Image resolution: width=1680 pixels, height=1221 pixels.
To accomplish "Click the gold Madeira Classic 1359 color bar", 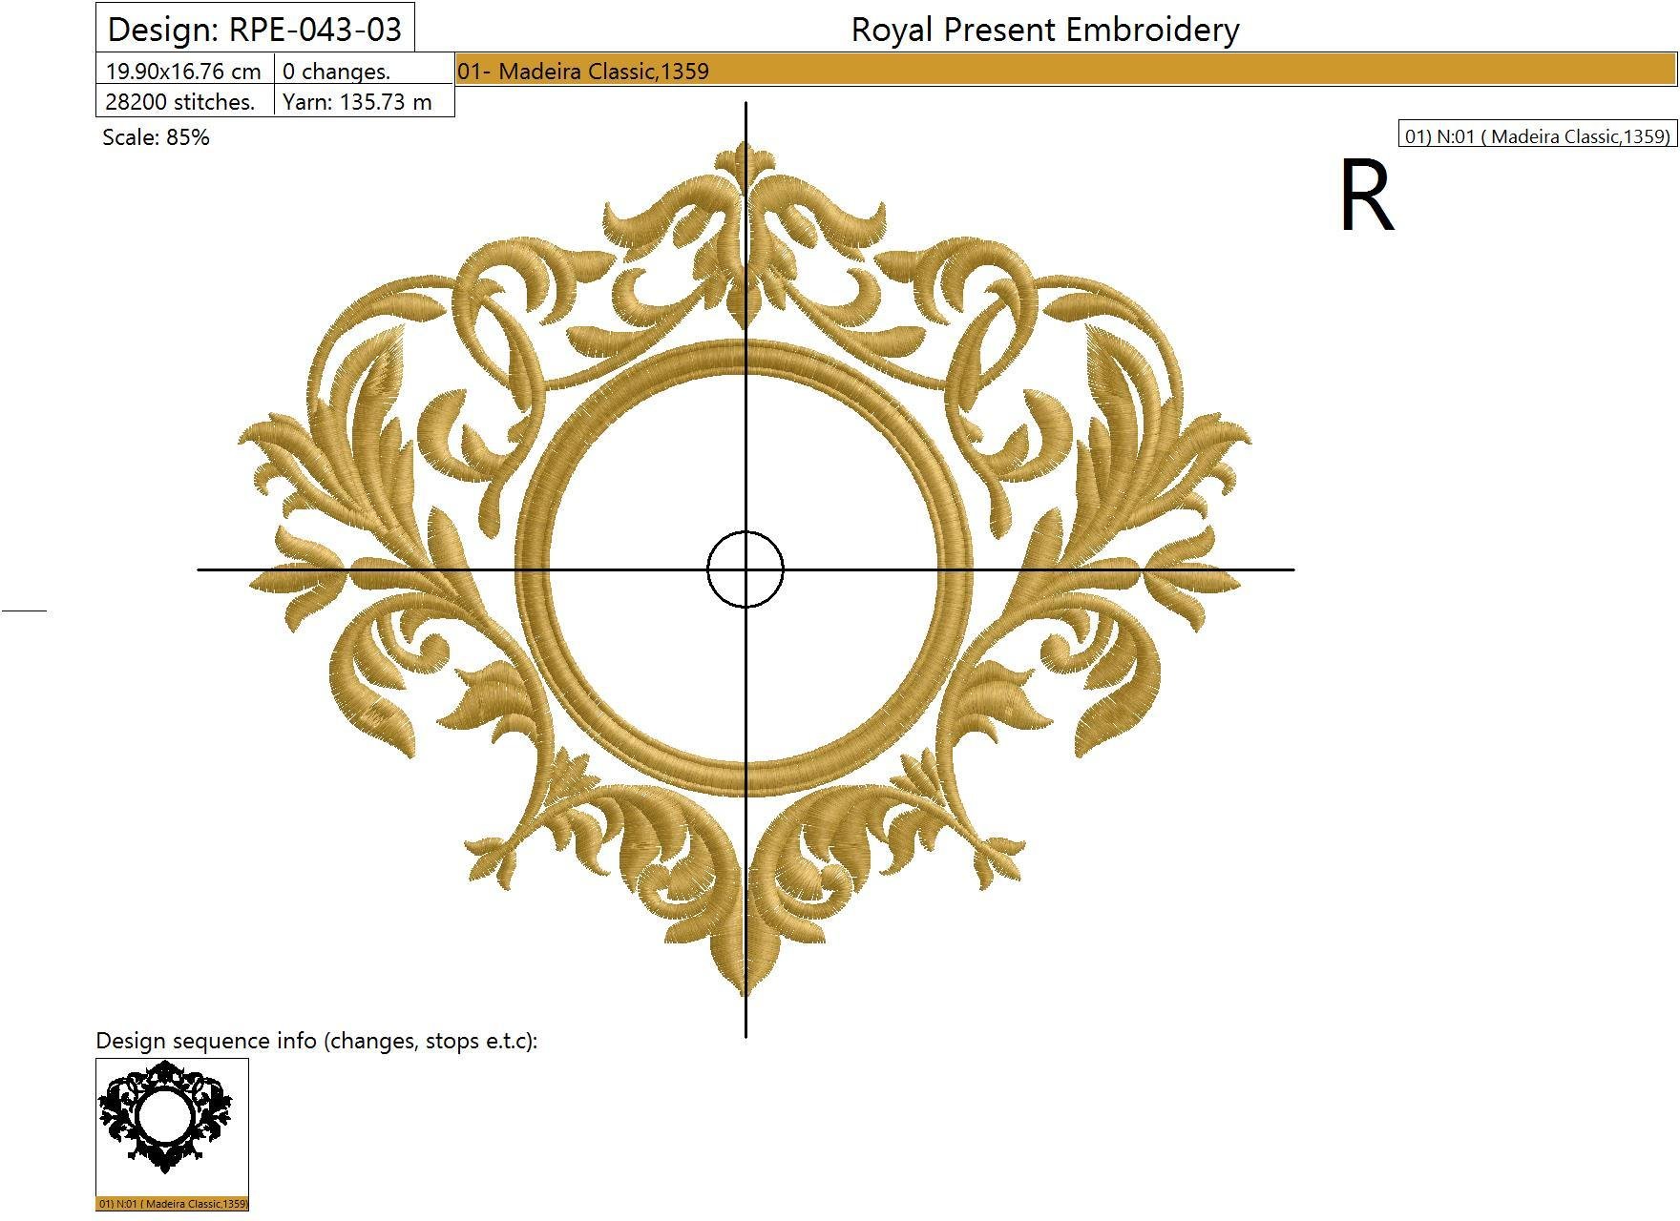I will click(1064, 71).
